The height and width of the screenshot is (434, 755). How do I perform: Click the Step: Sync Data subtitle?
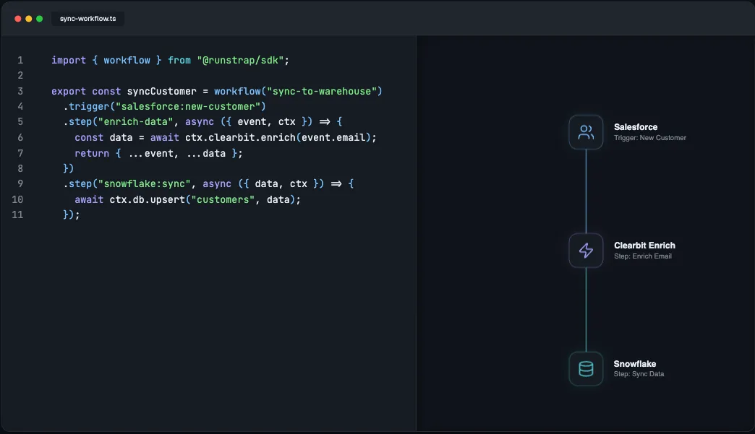pos(639,373)
